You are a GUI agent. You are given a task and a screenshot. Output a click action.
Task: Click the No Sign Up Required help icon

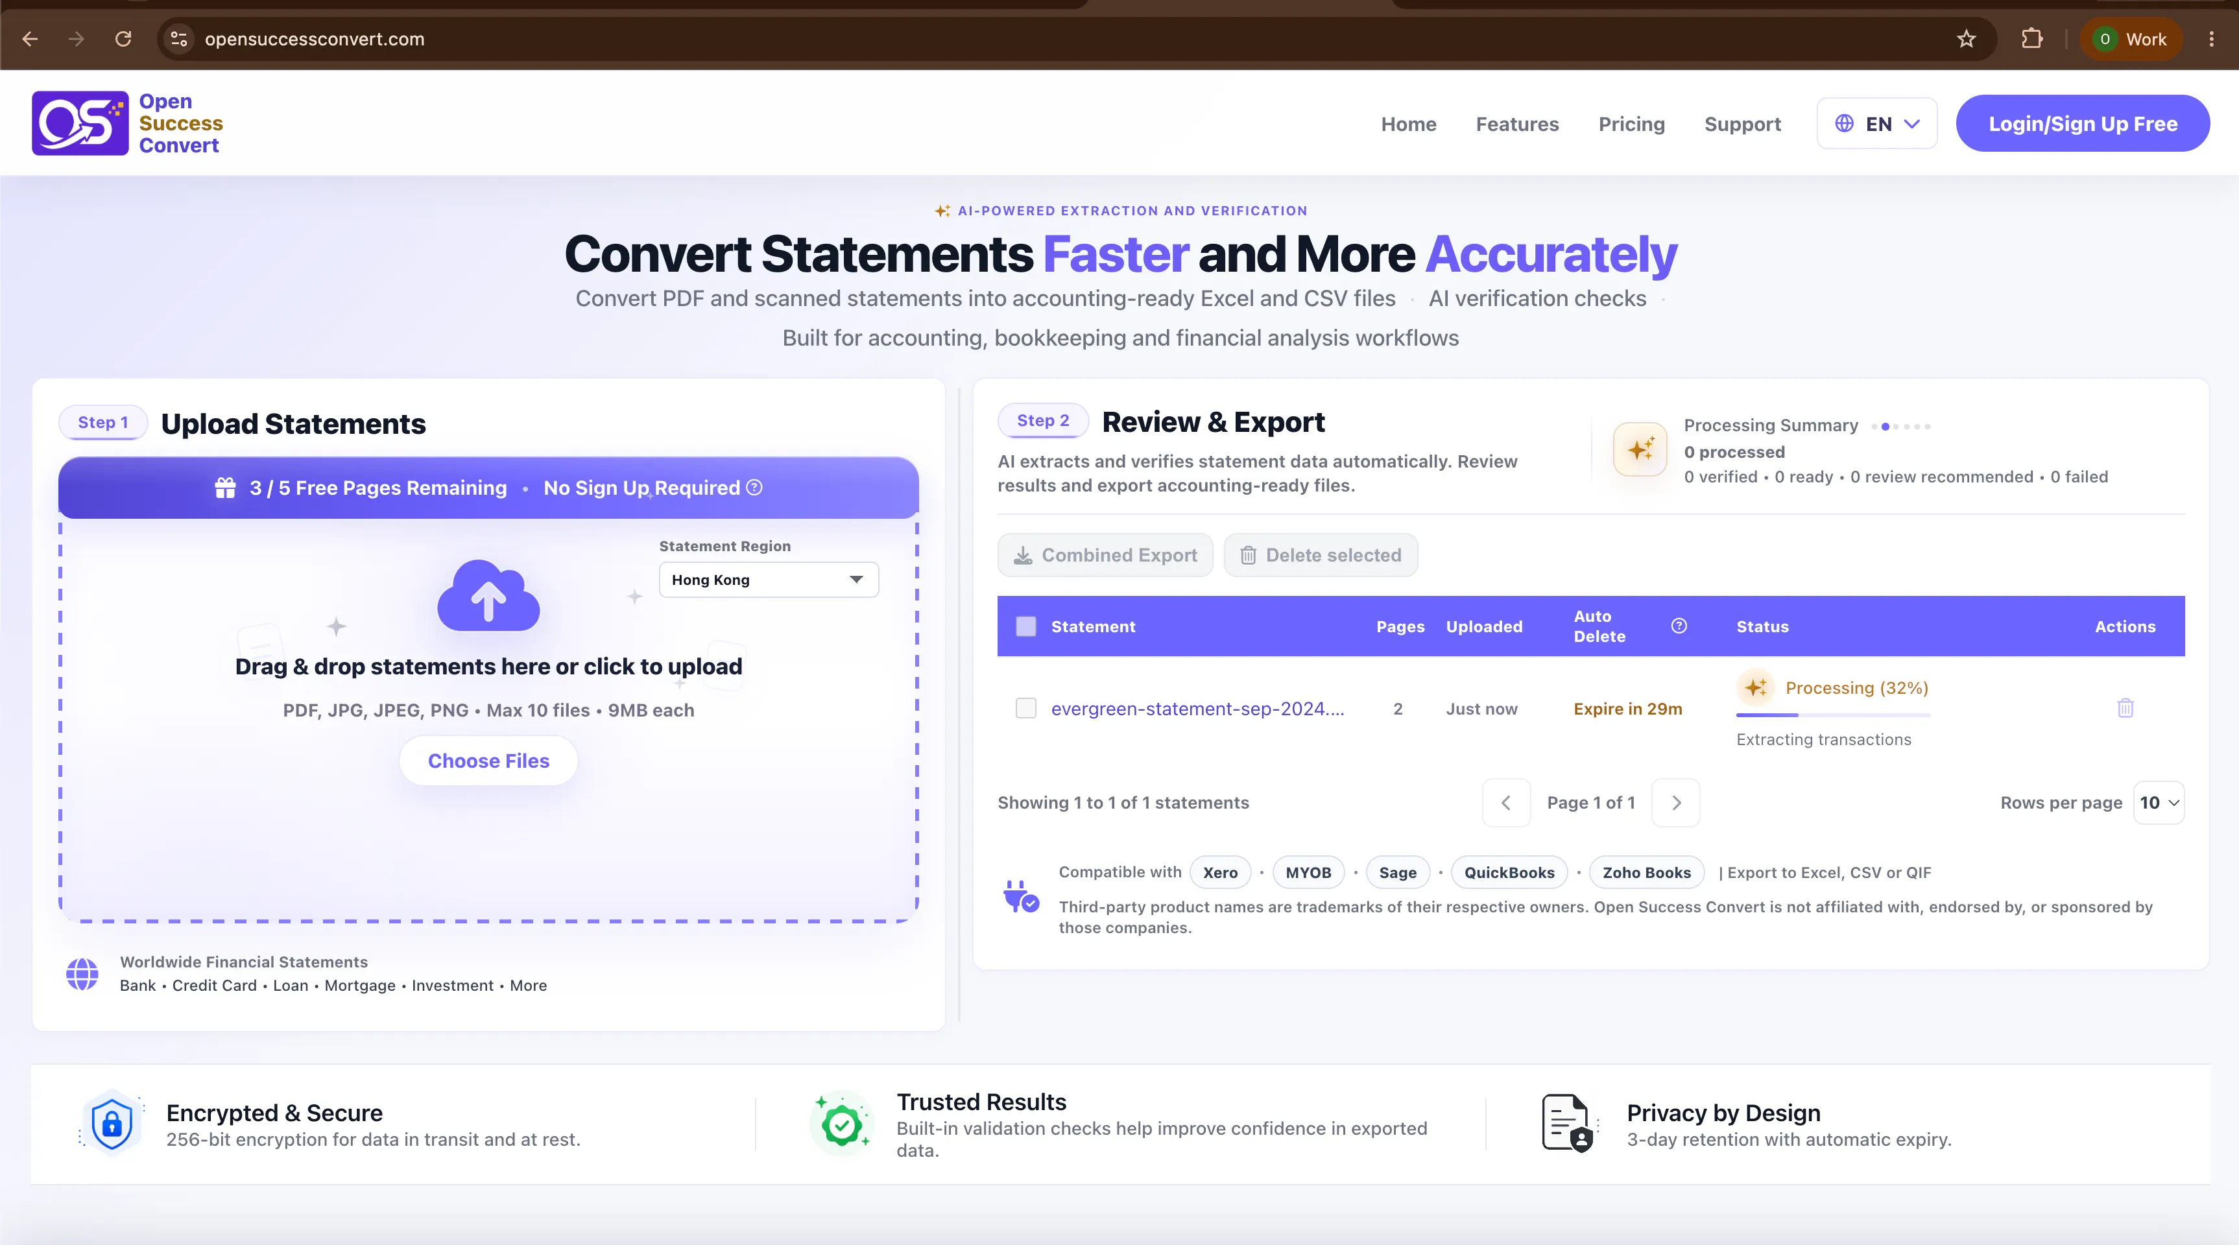pos(754,488)
